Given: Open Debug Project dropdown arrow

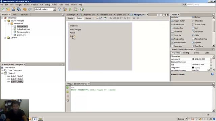Looking at the screenshot, I should [x=78, y=9].
